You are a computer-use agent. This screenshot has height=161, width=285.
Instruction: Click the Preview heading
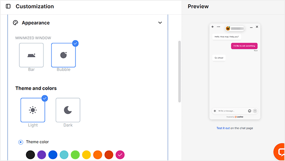point(198,6)
